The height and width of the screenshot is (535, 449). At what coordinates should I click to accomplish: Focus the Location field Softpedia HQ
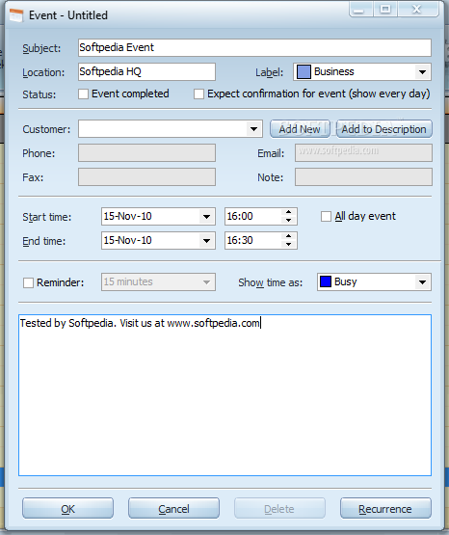click(146, 71)
